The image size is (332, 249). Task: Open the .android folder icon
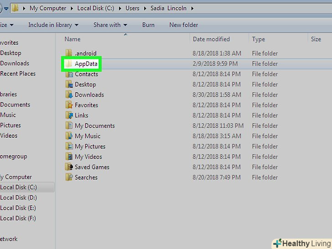tap(69, 53)
